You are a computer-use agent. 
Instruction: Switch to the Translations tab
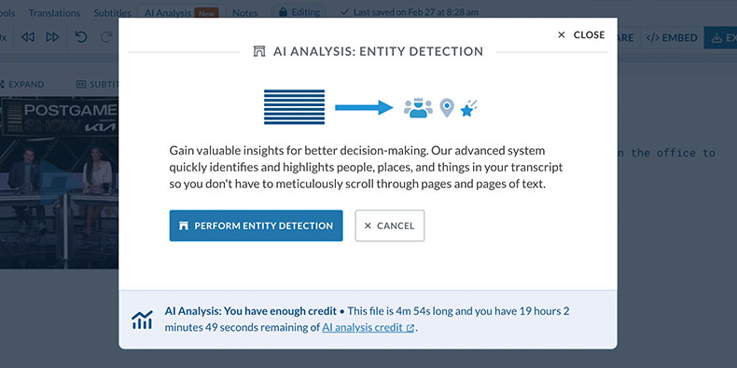pos(54,13)
